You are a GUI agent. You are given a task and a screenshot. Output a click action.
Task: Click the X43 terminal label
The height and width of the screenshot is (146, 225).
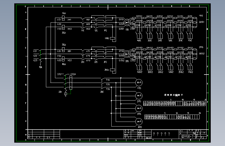pos(70,29)
